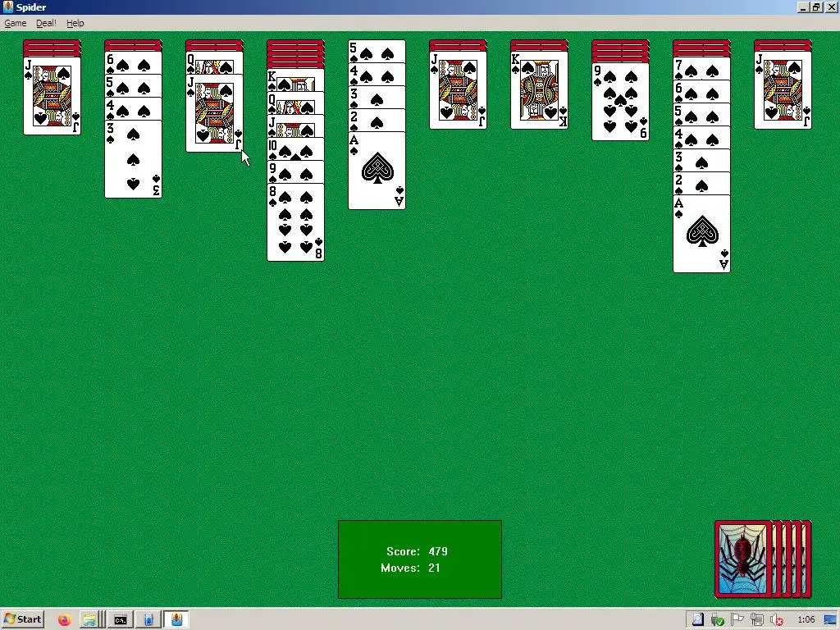Select the 10 of spades card
840x630 pixels.
295,149
